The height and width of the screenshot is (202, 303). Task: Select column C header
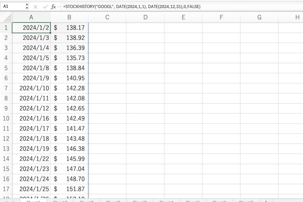click(107, 17)
